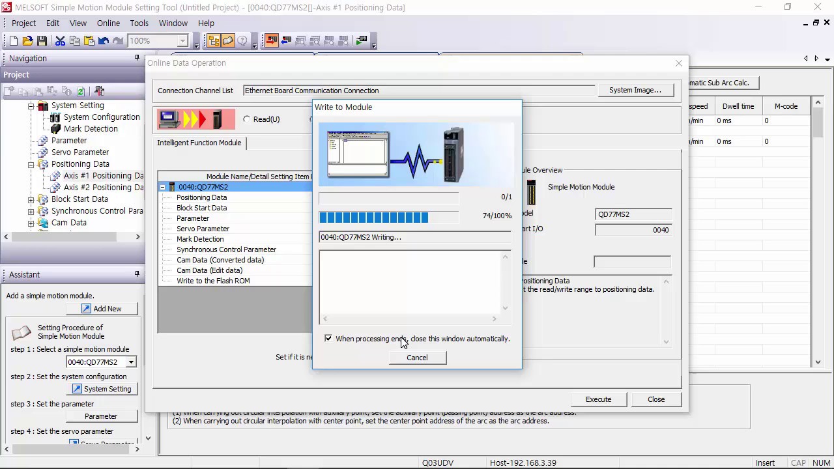Click the first monitor icon in main toolbar
The height and width of the screenshot is (469, 834).
click(300, 41)
